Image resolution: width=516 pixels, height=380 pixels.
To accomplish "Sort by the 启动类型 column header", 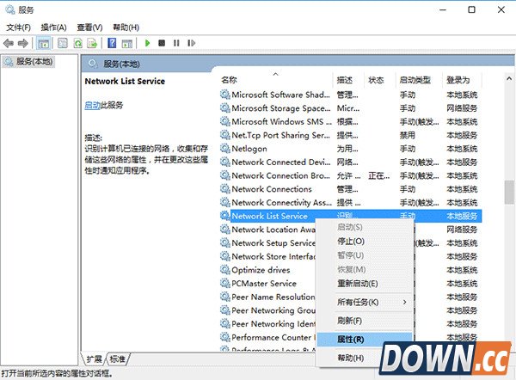I will pos(419,80).
